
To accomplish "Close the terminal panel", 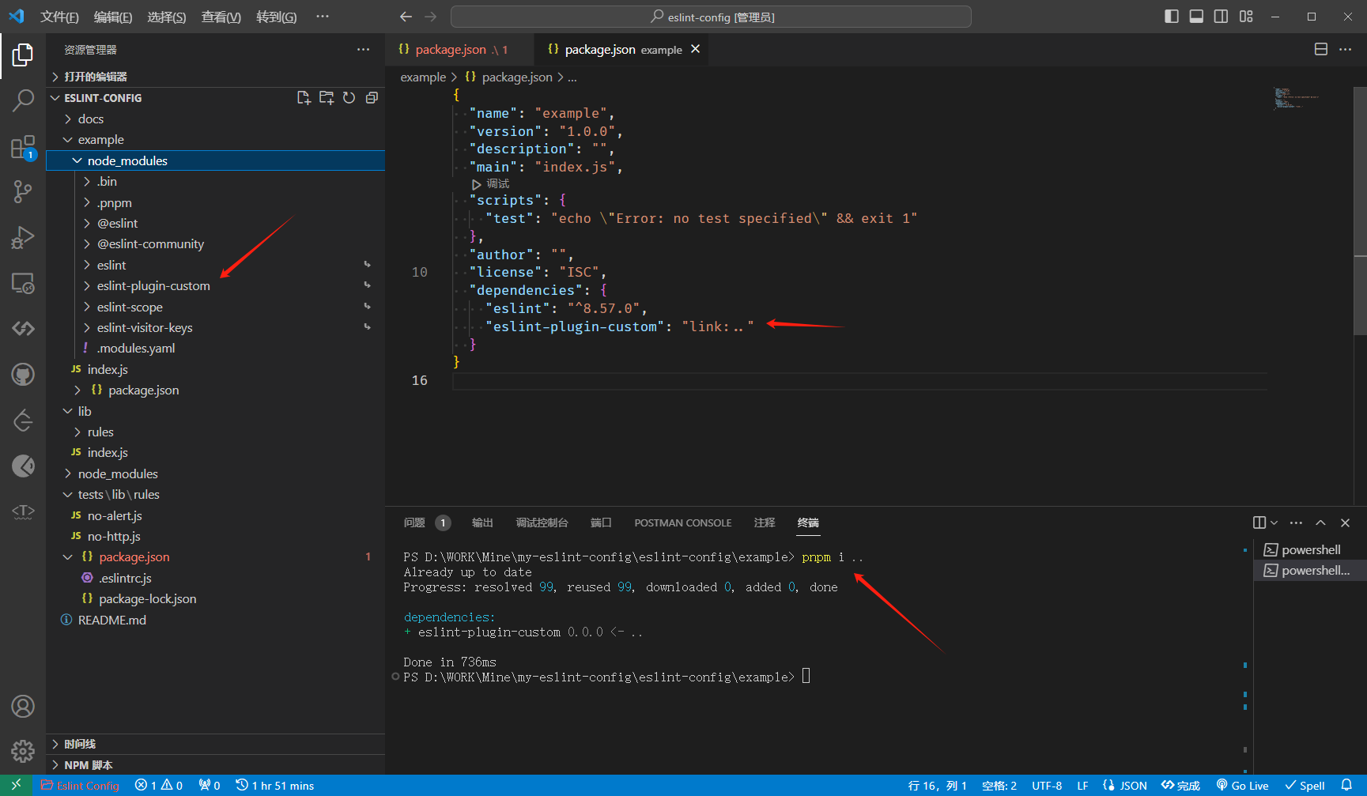I will (x=1345, y=522).
